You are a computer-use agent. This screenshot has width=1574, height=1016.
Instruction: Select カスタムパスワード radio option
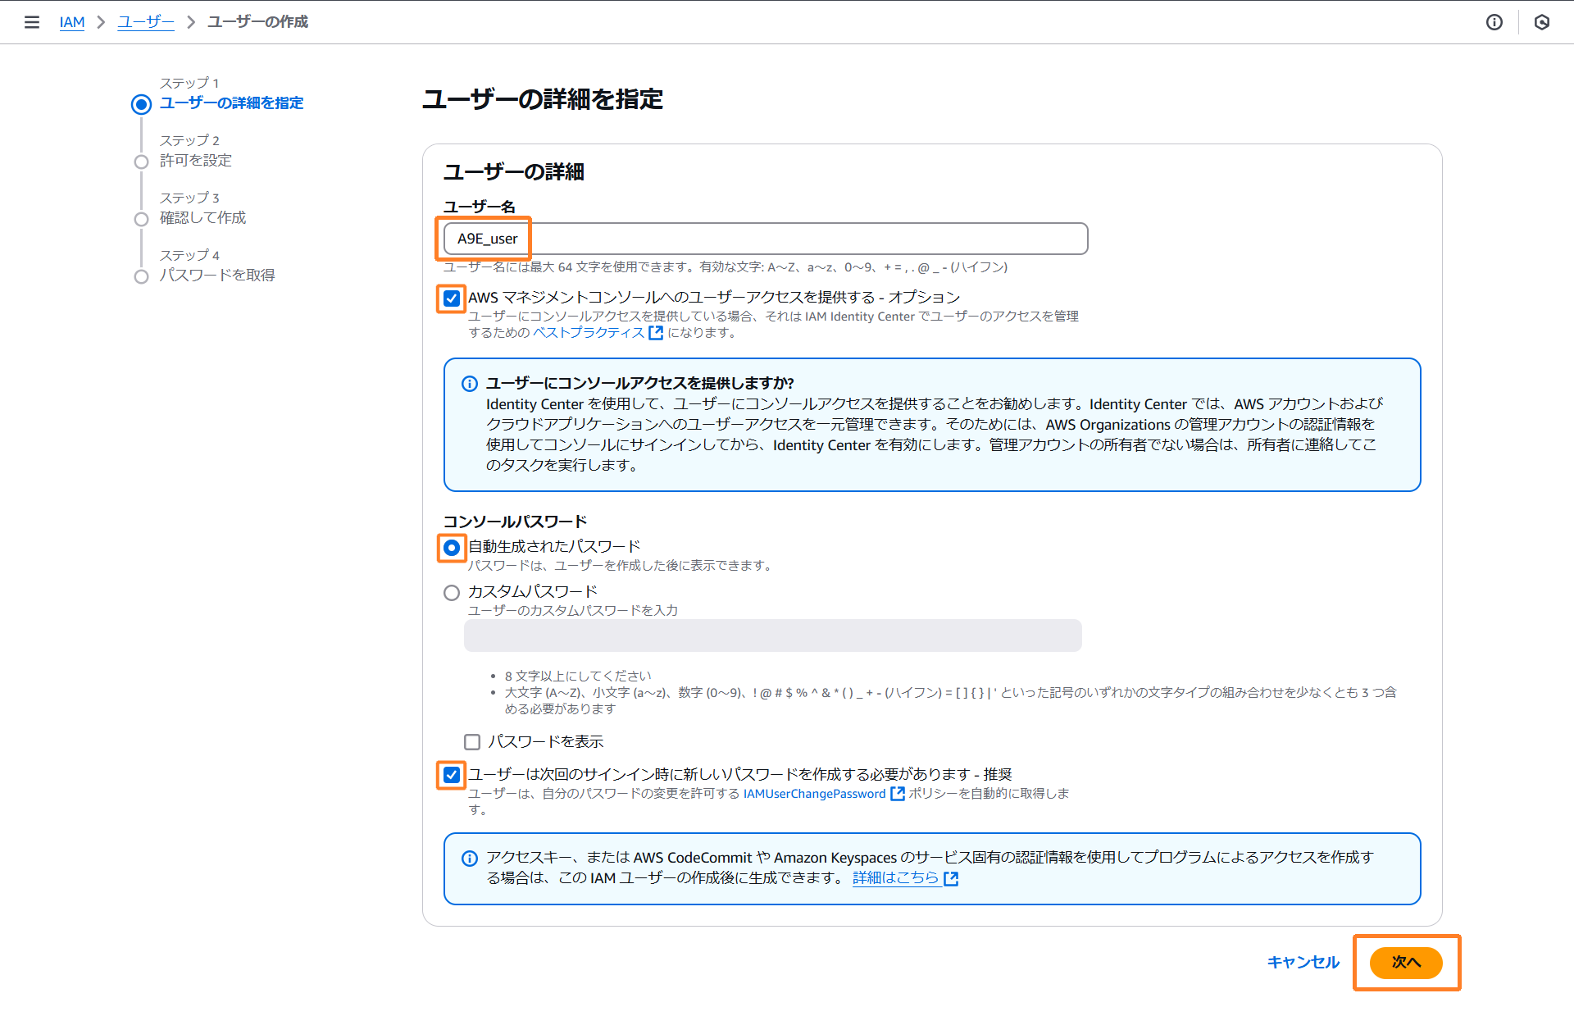pos(452,593)
